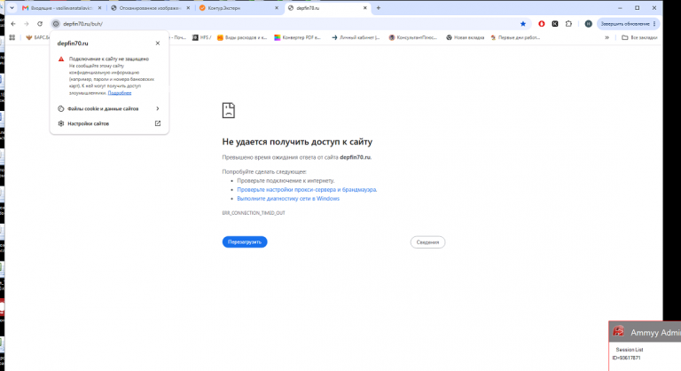Open Файлы cookie и данные сайтов

109,109
